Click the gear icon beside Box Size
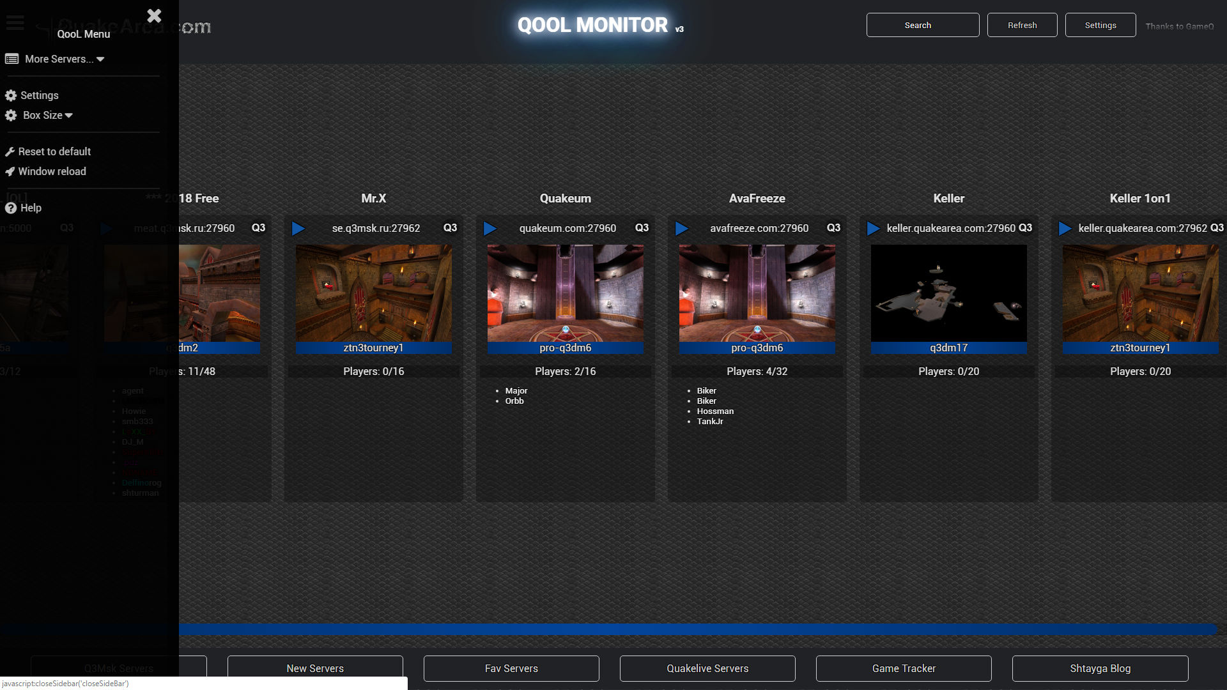1227x690 pixels. [x=11, y=115]
